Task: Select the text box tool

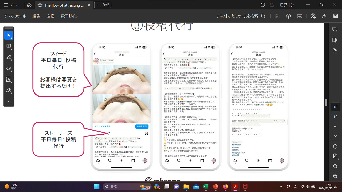Action: tap(9, 79)
